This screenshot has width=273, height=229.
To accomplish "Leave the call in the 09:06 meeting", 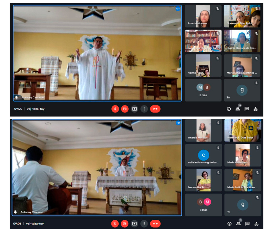I will 155,223.
